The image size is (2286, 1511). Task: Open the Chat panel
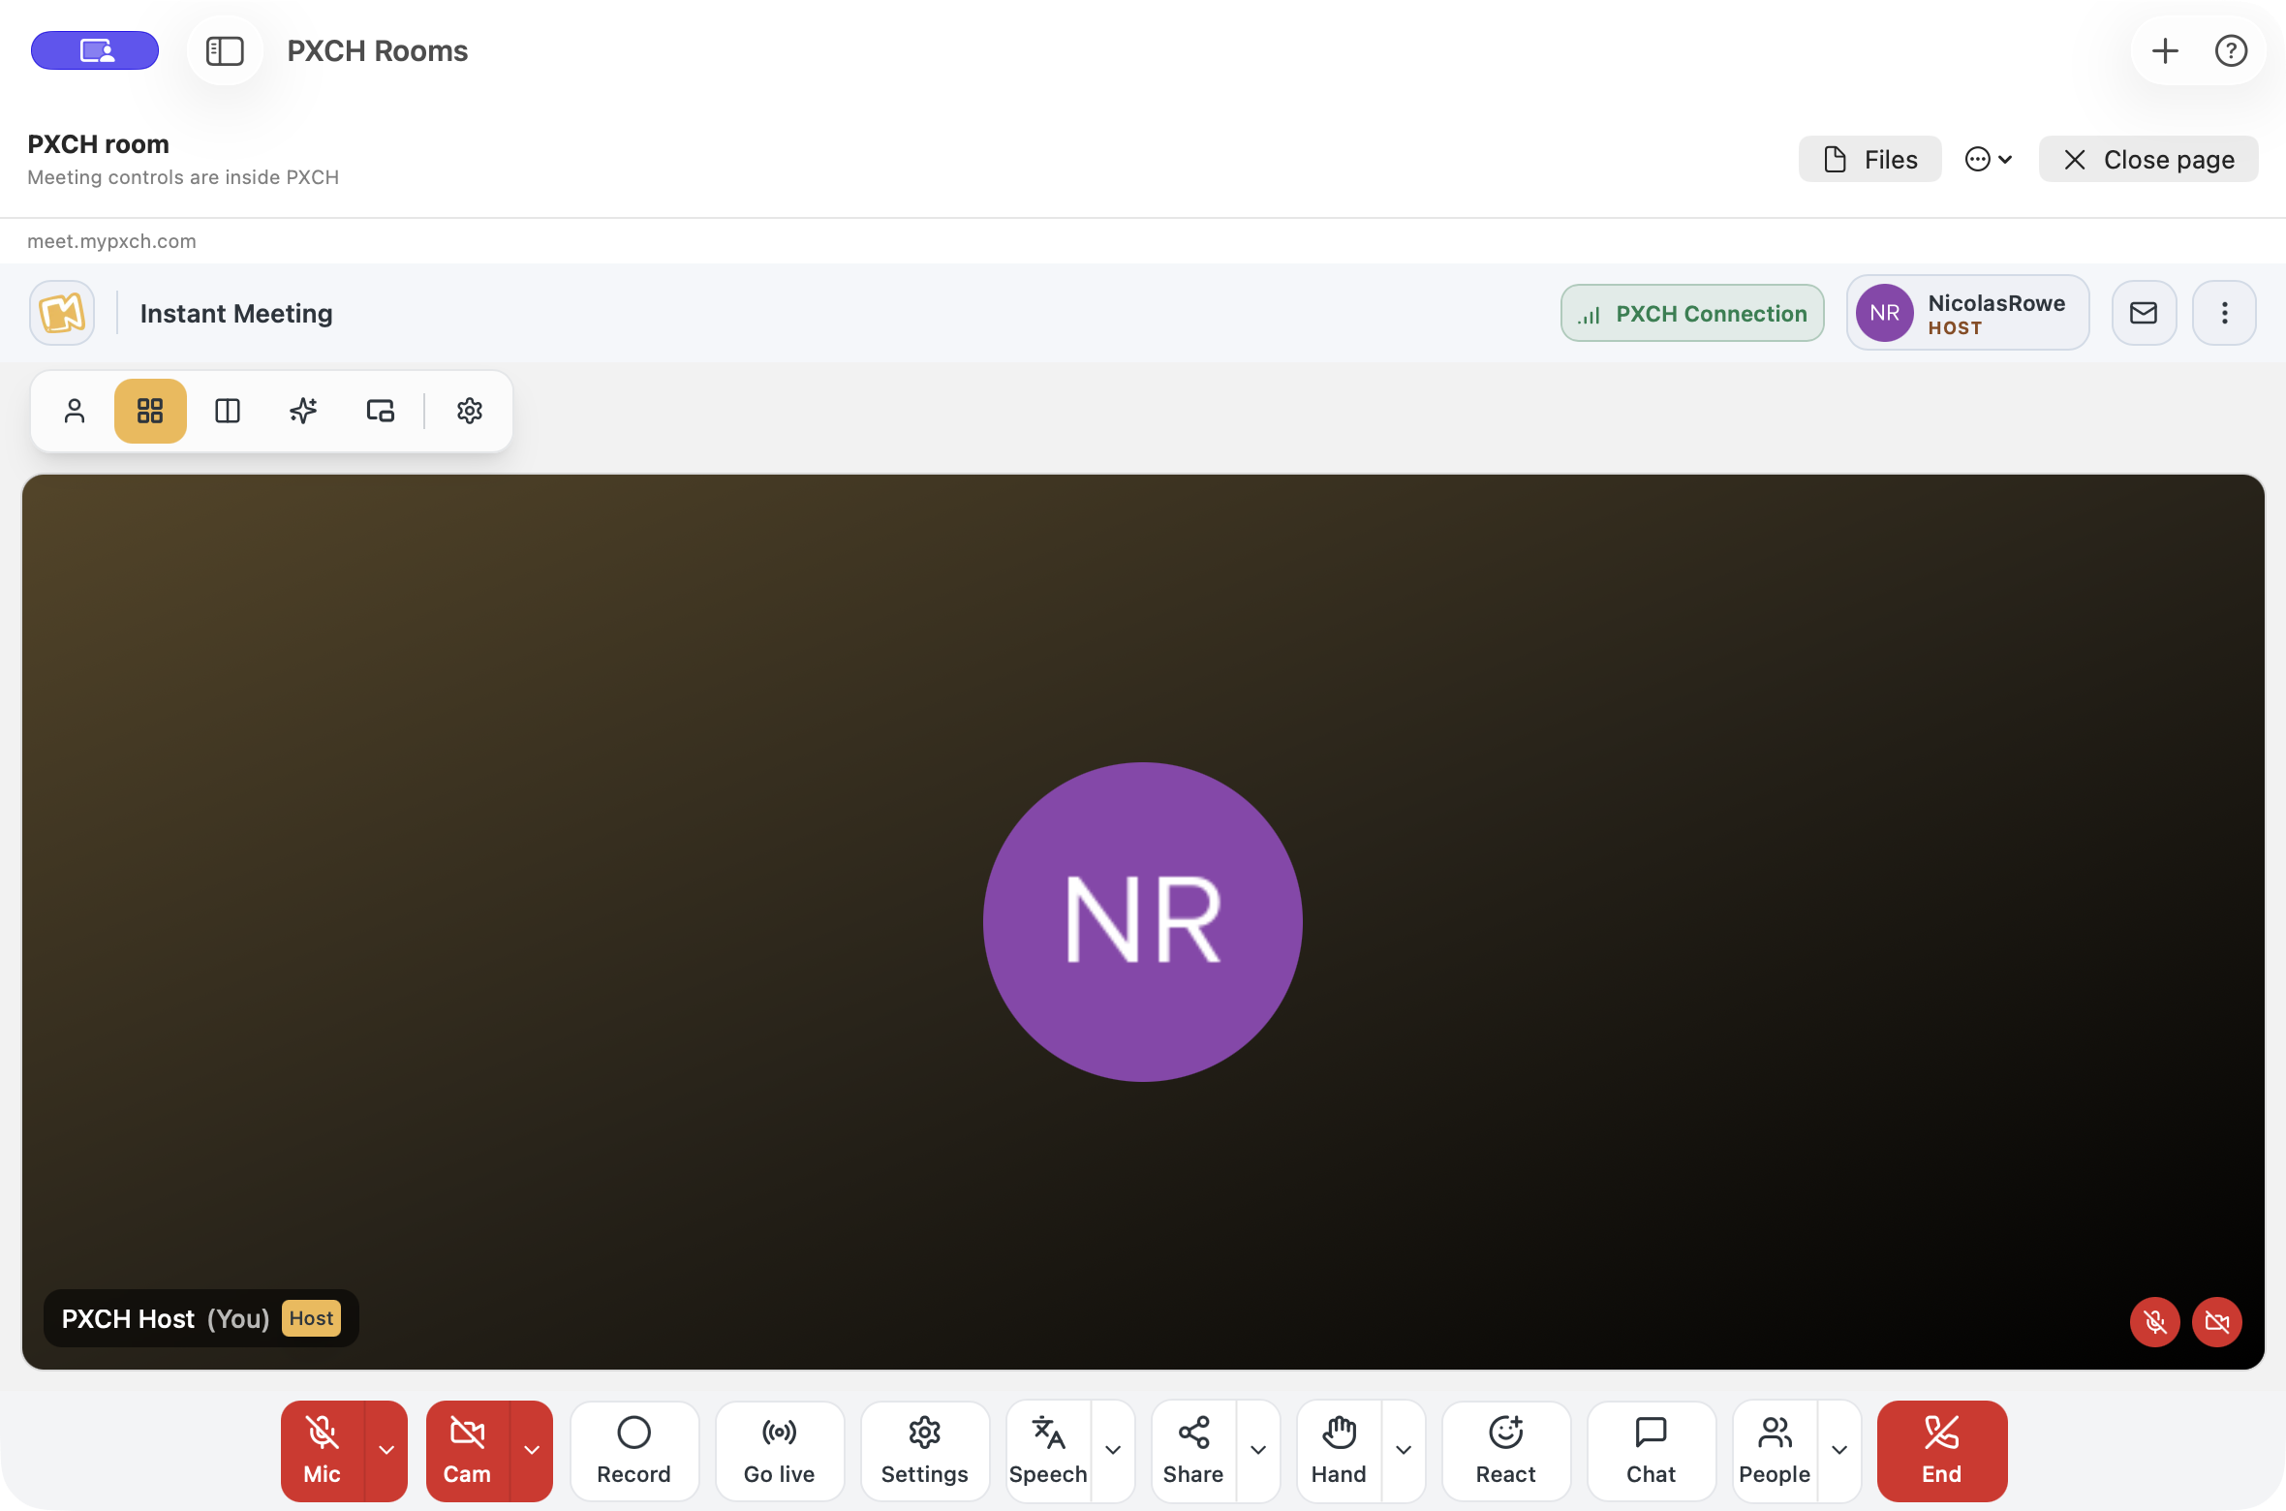click(x=1652, y=1450)
